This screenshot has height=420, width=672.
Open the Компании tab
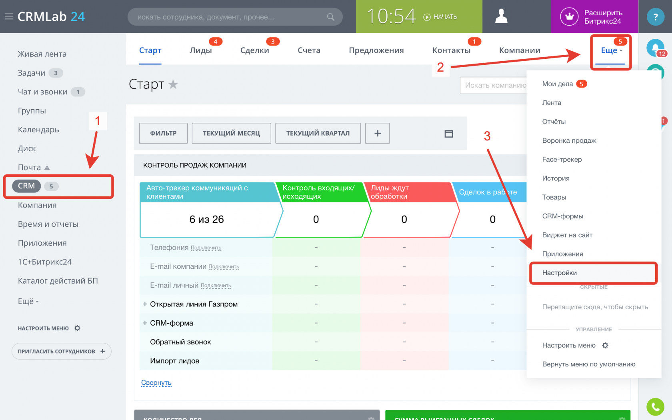coord(520,50)
